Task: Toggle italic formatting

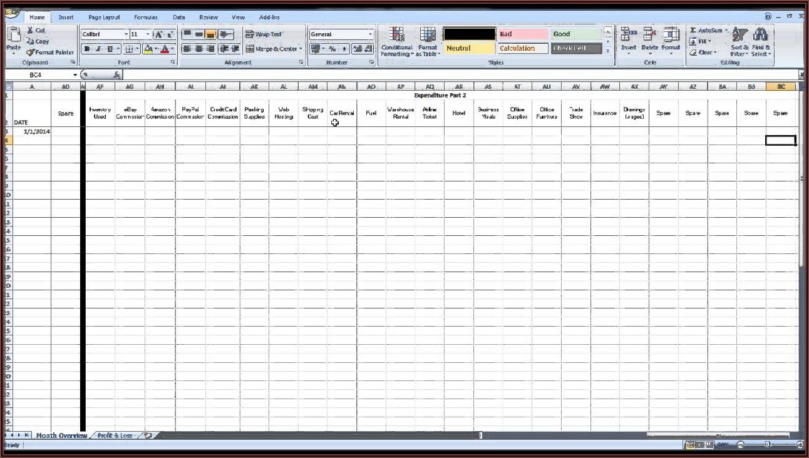Action: coord(98,49)
